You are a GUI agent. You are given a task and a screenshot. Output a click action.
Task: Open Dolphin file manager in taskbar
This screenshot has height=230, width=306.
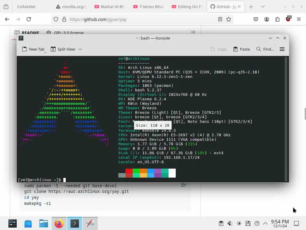44,223
